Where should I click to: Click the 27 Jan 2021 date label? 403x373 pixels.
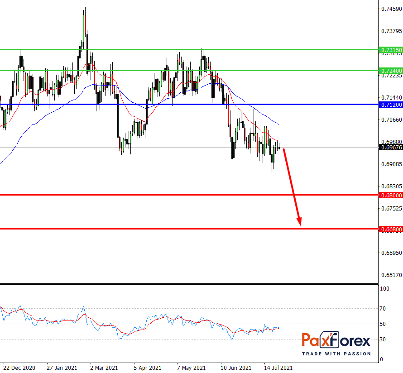click(x=62, y=368)
